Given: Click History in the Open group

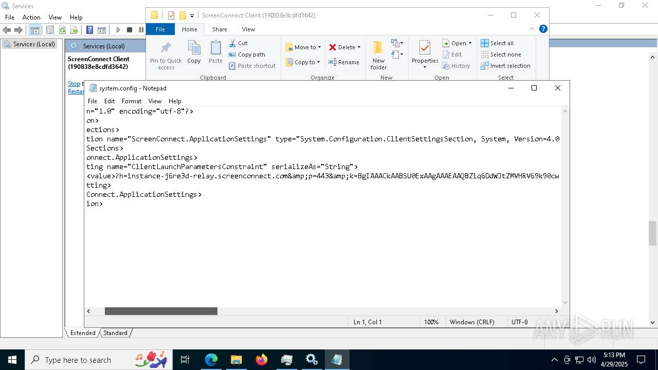Looking at the screenshot, I should click(456, 66).
